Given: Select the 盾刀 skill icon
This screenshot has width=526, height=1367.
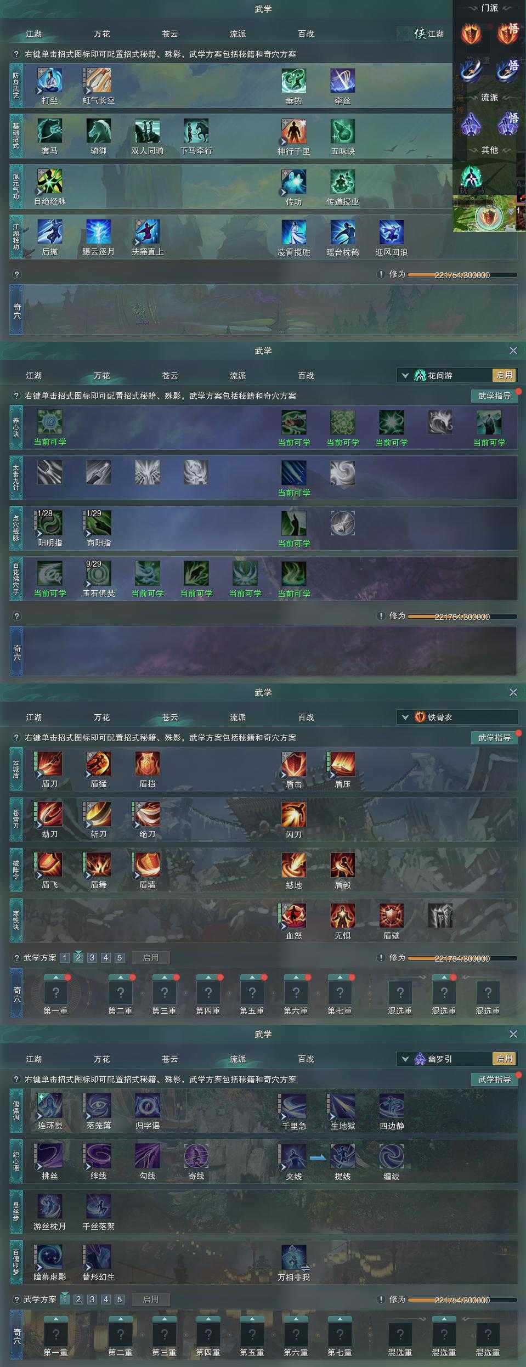Looking at the screenshot, I should (x=50, y=764).
